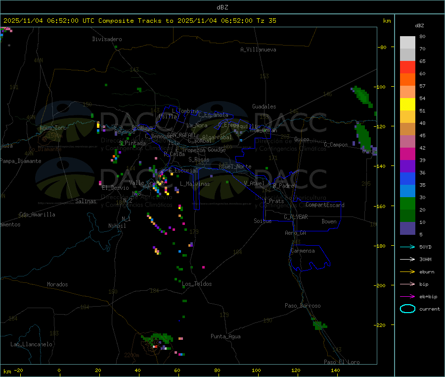Click the pink bip arrow legend icon
This screenshot has width=445, height=377.
(407, 284)
